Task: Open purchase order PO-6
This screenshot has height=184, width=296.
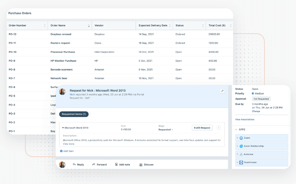Action: click(x=12, y=87)
